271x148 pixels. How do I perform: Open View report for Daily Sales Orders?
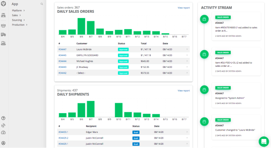(x=184, y=8)
